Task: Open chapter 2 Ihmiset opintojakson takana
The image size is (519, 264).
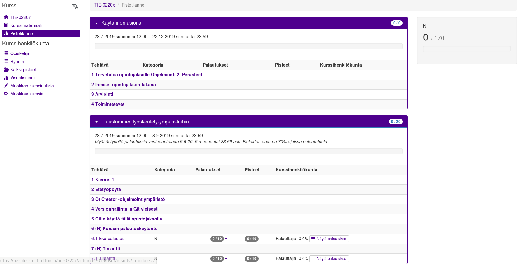Action: coord(124,85)
